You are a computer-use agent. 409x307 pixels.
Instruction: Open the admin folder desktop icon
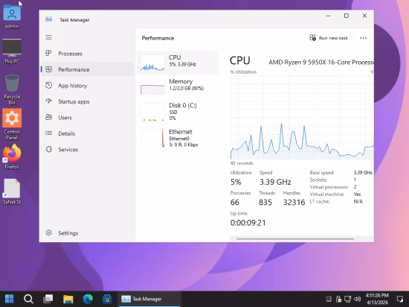click(12, 16)
